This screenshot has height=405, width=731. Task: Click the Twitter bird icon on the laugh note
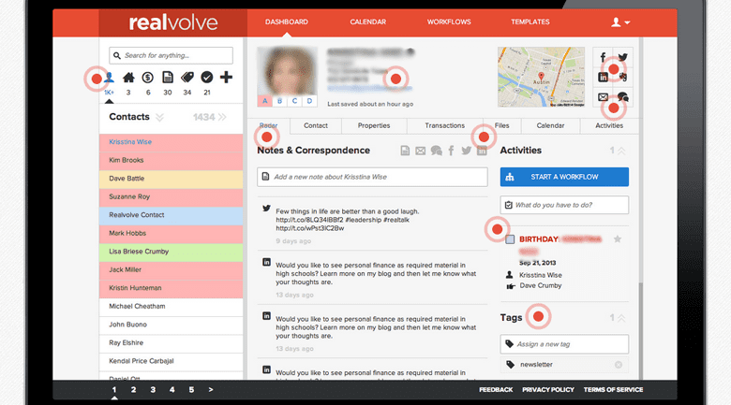pyautogui.click(x=266, y=208)
